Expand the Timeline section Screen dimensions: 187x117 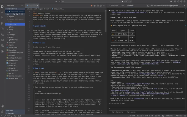tap(15, 113)
